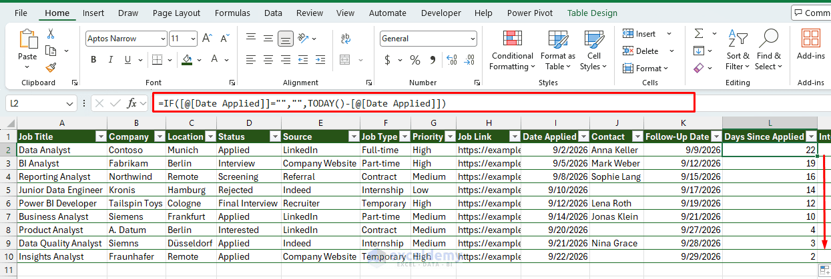Click the Delete cells button
831x279 pixels.
641,51
